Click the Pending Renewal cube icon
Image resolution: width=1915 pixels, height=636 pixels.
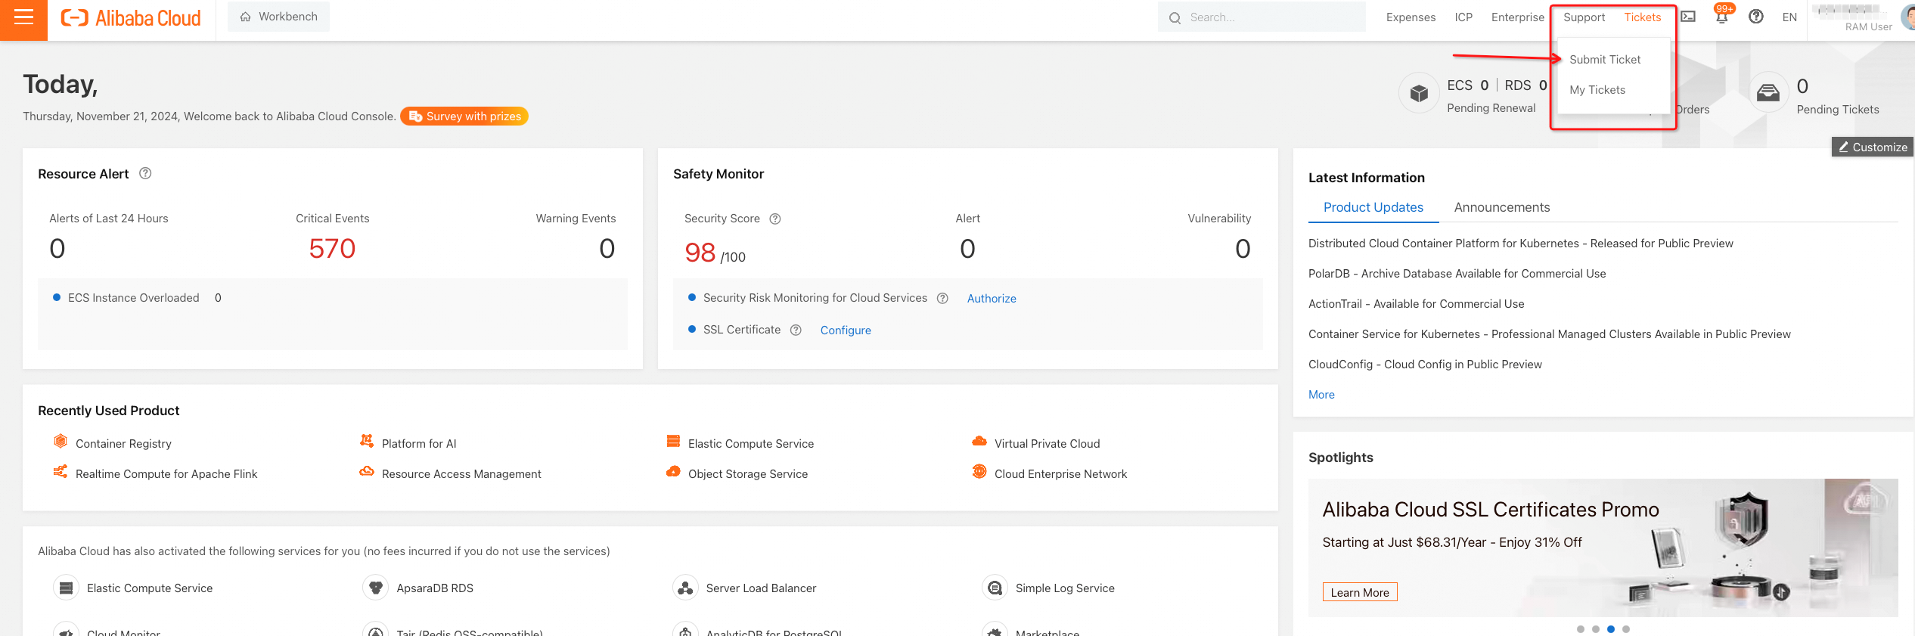pyautogui.click(x=1419, y=93)
